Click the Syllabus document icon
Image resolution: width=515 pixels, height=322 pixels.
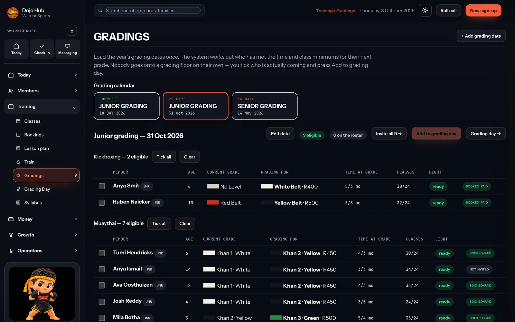pyautogui.click(x=18, y=203)
